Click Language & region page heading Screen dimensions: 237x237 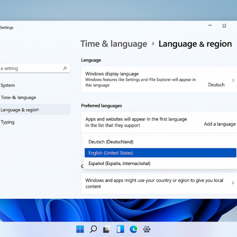[195, 44]
